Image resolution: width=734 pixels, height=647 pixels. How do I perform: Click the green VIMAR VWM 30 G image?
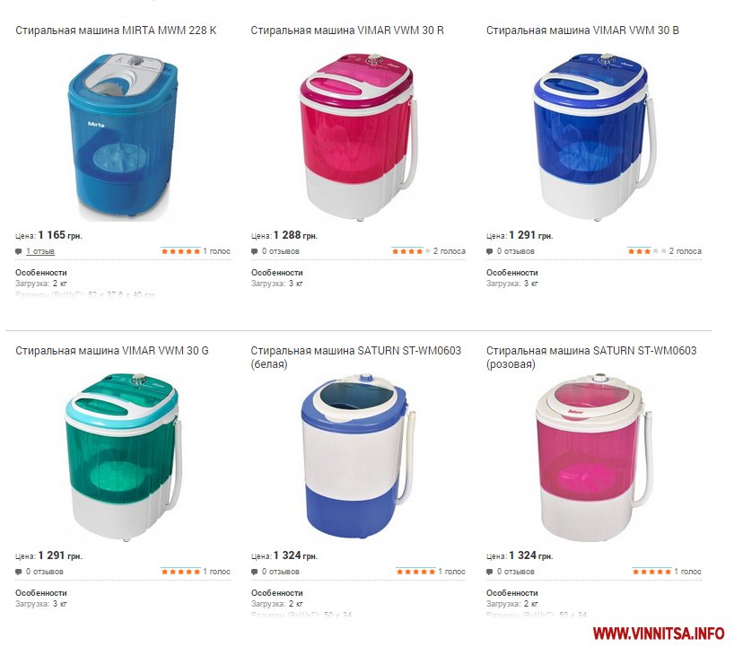point(123,457)
